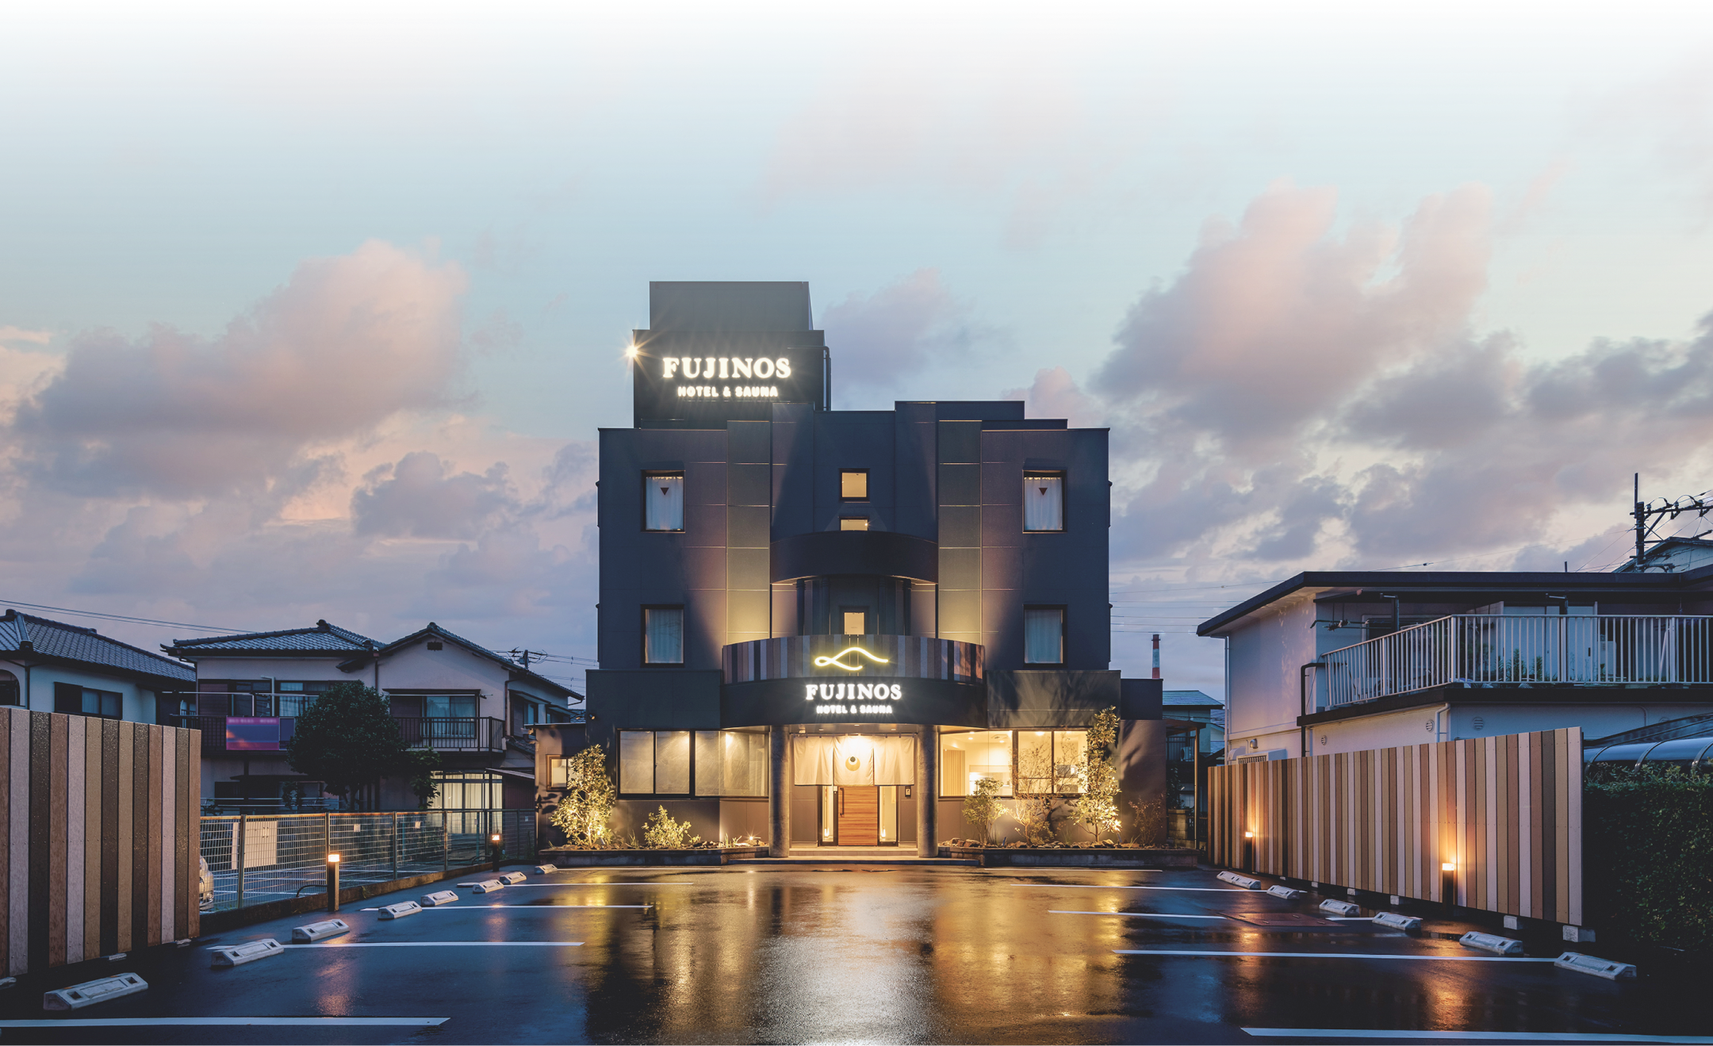Click the rooftop FUJINOS HOTEL & SAUNA sign

726,377
